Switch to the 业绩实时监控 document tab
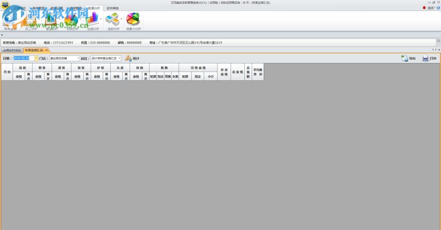 tap(12, 50)
